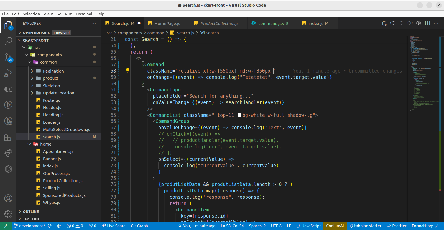Click the Split Editor Right icon
This screenshot has height=230, width=444.
[x=427, y=23]
